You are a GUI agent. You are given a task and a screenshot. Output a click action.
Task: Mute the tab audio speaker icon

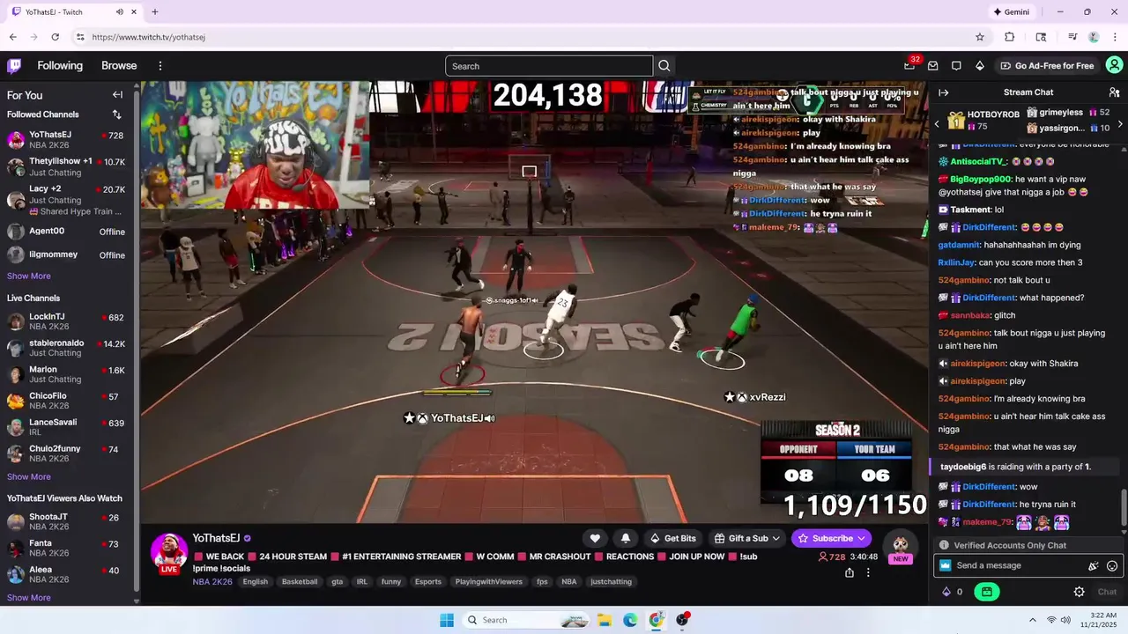click(120, 12)
